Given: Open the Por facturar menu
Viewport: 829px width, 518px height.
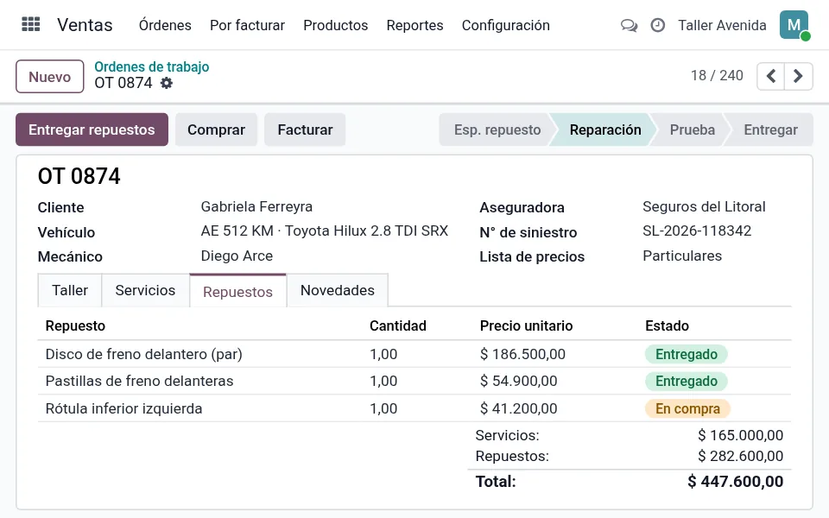Looking at the screenshot, I should 247,25.
